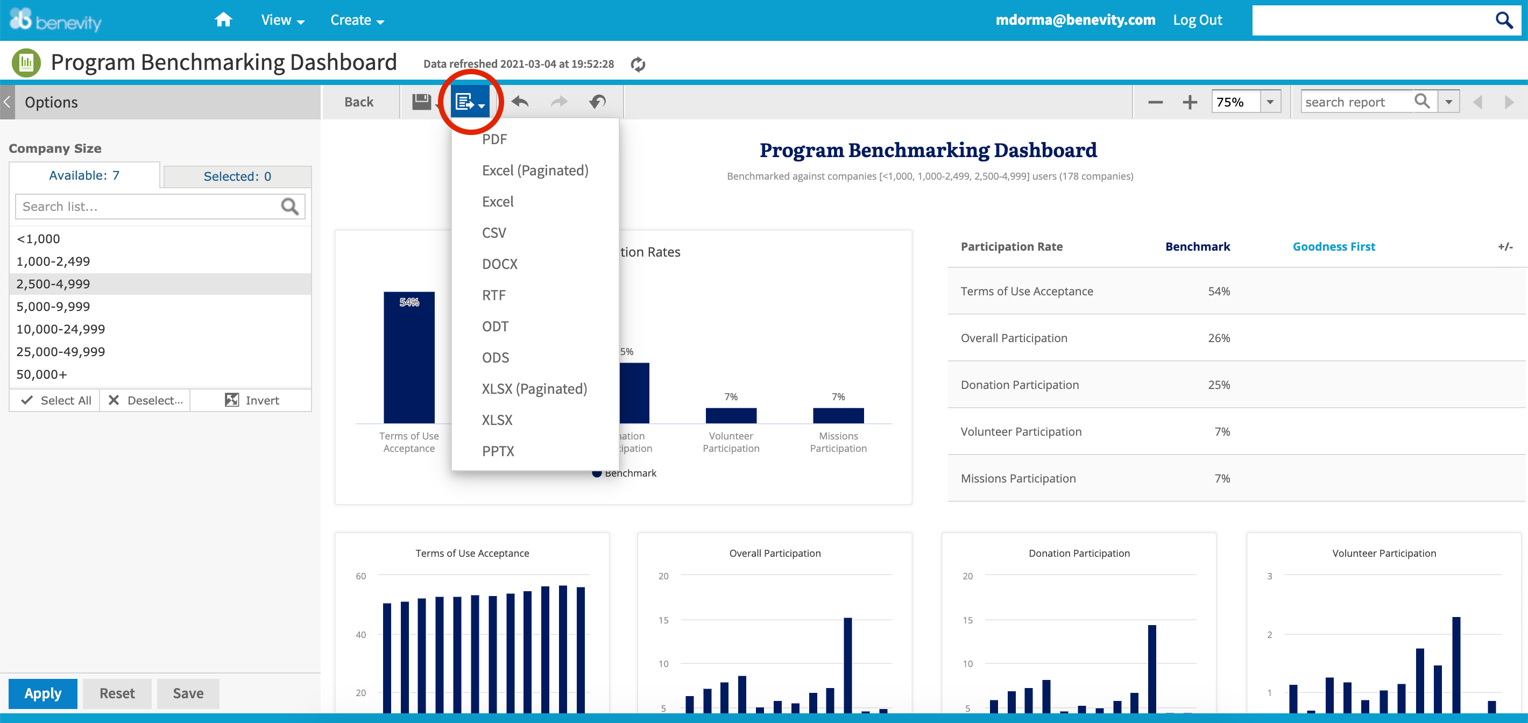1528x723 pixels.
Task: Go to previous search result arrow
Action: pyautogui.click(x=1477, y=102)
